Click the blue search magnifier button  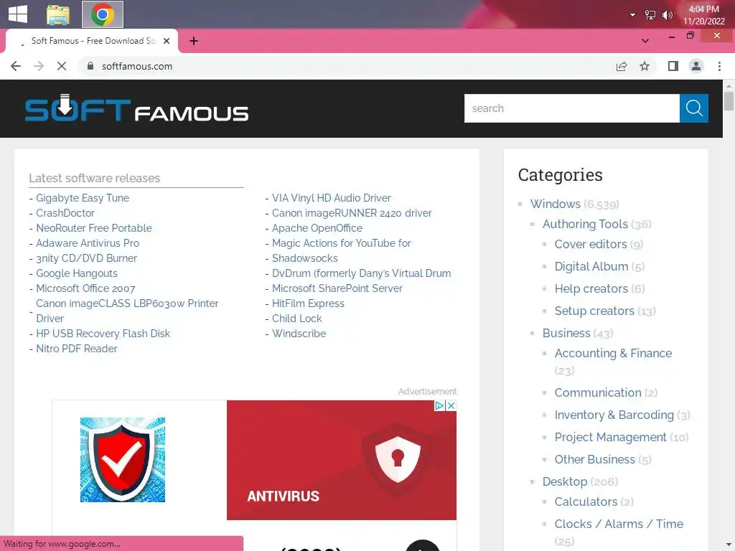click(x=693, y=108)
